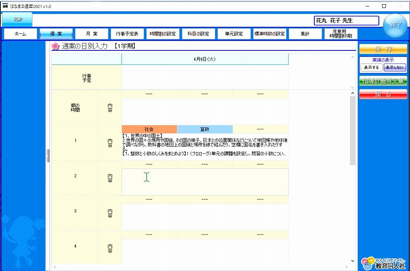Click the third subject slot of 朝の時間
Viewport: 410px width, 271px height.
point(261,94)
